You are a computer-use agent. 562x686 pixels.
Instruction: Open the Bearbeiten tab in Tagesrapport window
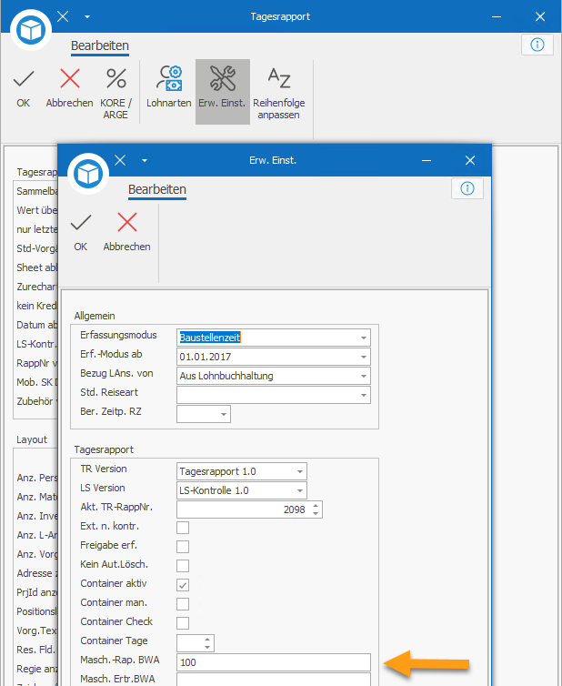point(100,45)
